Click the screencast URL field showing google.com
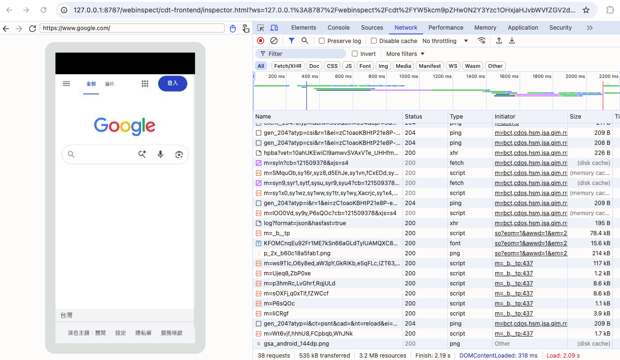Screen dimensions: 620x360 (x=132, y=28)
